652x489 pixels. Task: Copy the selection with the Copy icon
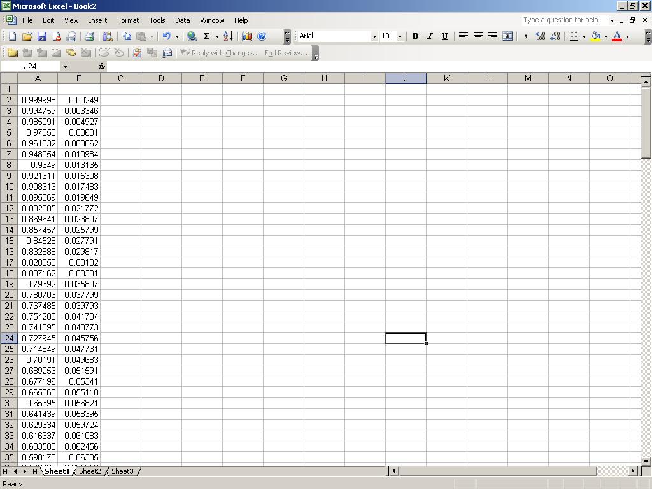tap(127, 36)
